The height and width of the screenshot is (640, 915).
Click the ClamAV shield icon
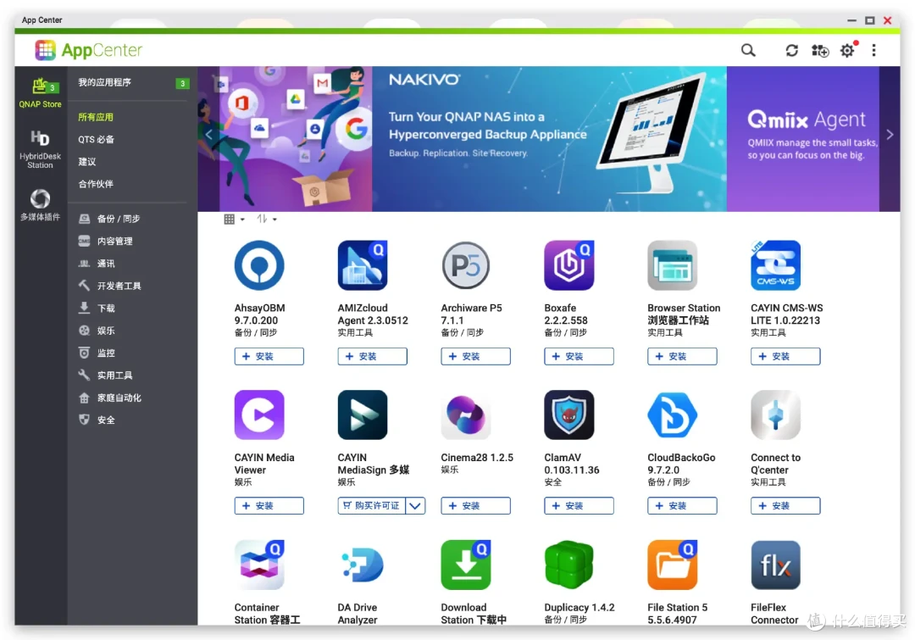point(569,415)
